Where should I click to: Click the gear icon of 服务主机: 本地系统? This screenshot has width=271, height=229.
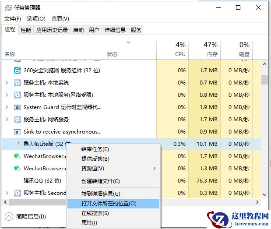tap(18, 83)
